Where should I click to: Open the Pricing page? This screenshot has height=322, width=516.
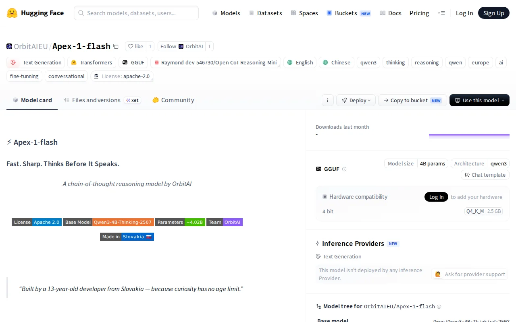point(419,13)
